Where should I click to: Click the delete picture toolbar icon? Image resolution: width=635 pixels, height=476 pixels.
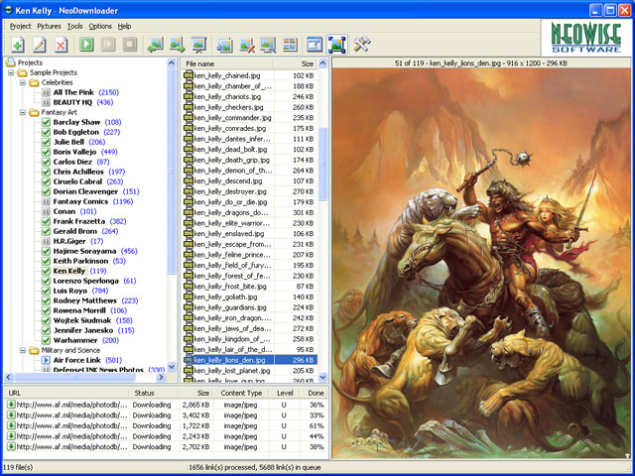point(247,45)
